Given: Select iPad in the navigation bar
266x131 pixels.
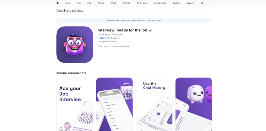Looking at the screenshot, I should click(89, 3).
